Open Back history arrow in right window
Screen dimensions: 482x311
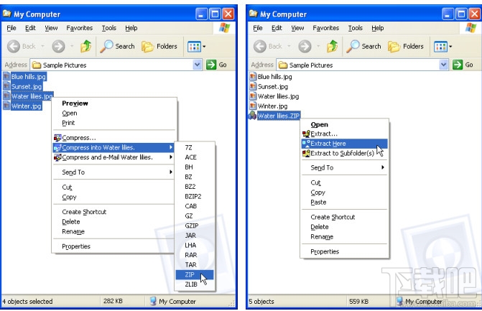click(289, 47)
